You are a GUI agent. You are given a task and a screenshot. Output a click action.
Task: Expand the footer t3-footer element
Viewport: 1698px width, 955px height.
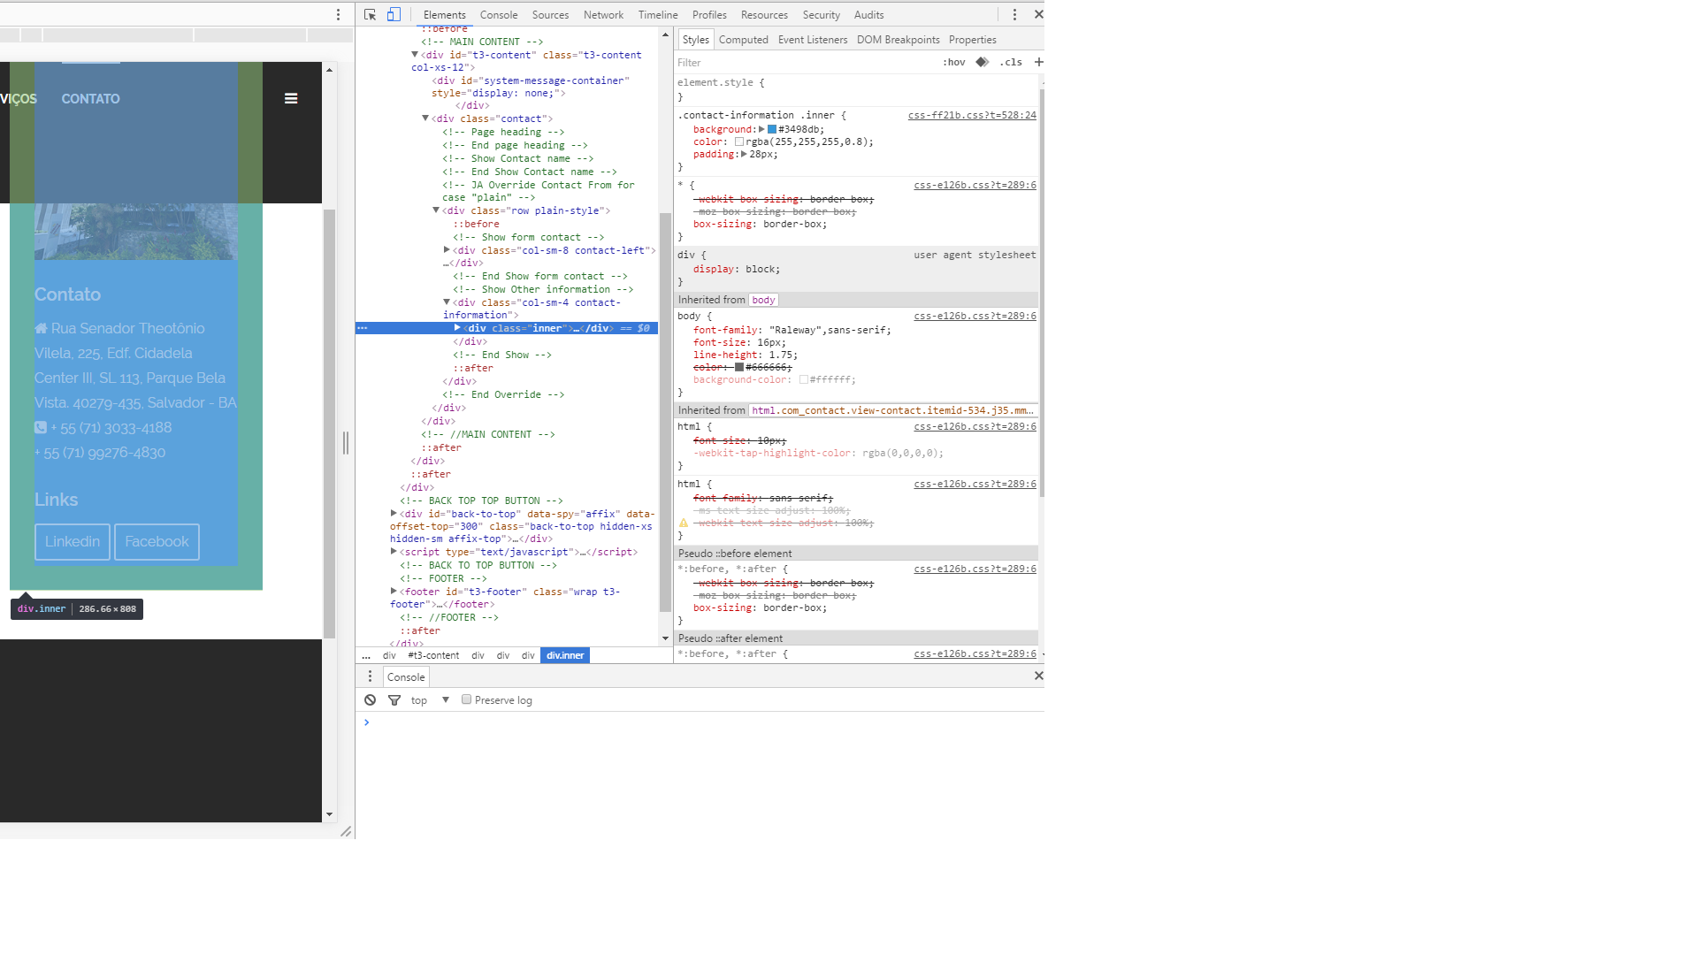(394, 592)
